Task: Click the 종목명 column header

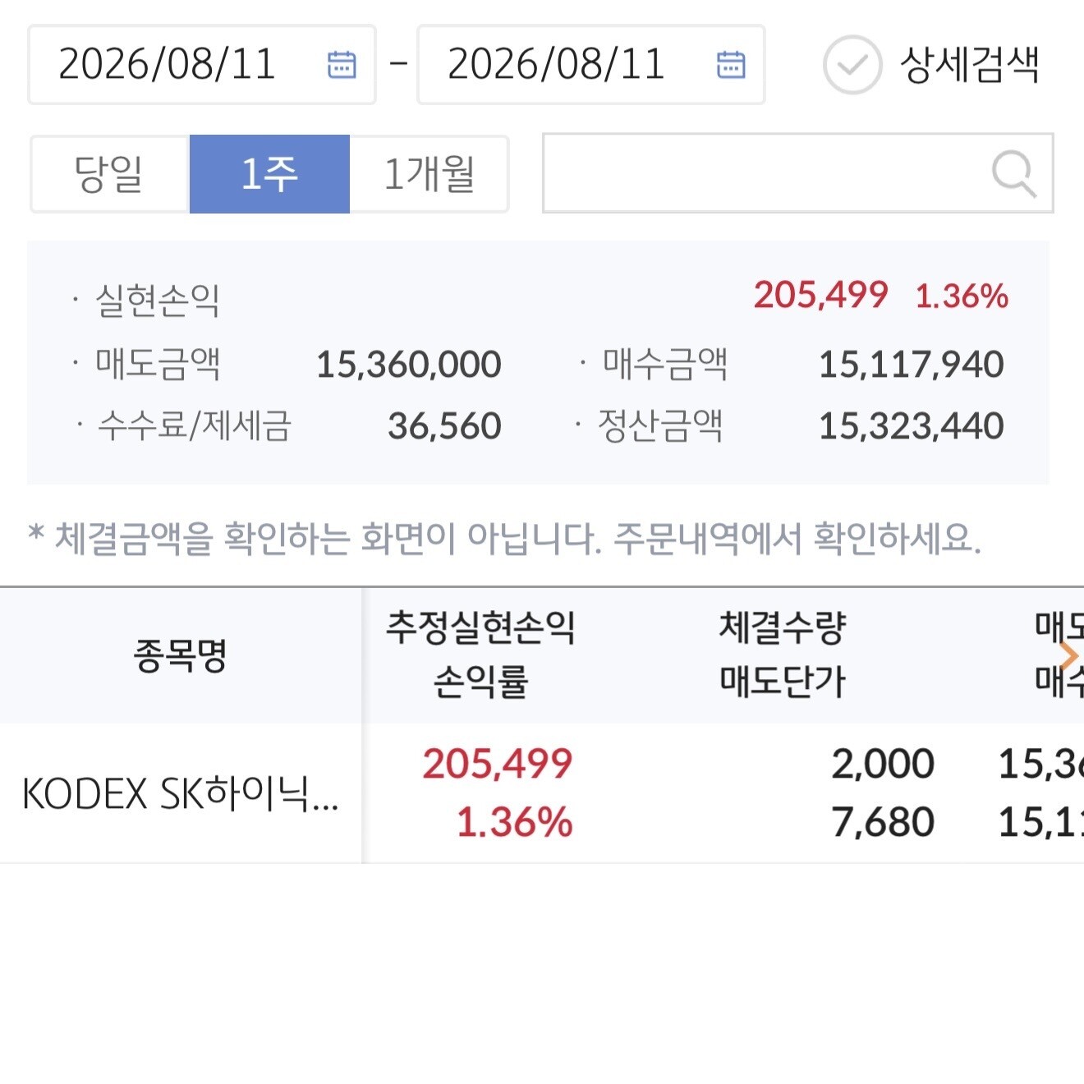Action: coord(181,655)
